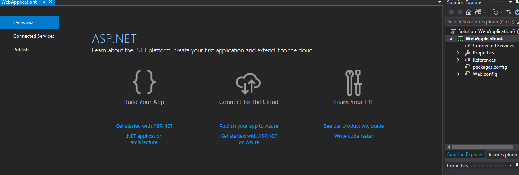Screen dimensions: 519x175
Task: Switch to the Solution Explorer bottom tab
Action: click(465, 155)
